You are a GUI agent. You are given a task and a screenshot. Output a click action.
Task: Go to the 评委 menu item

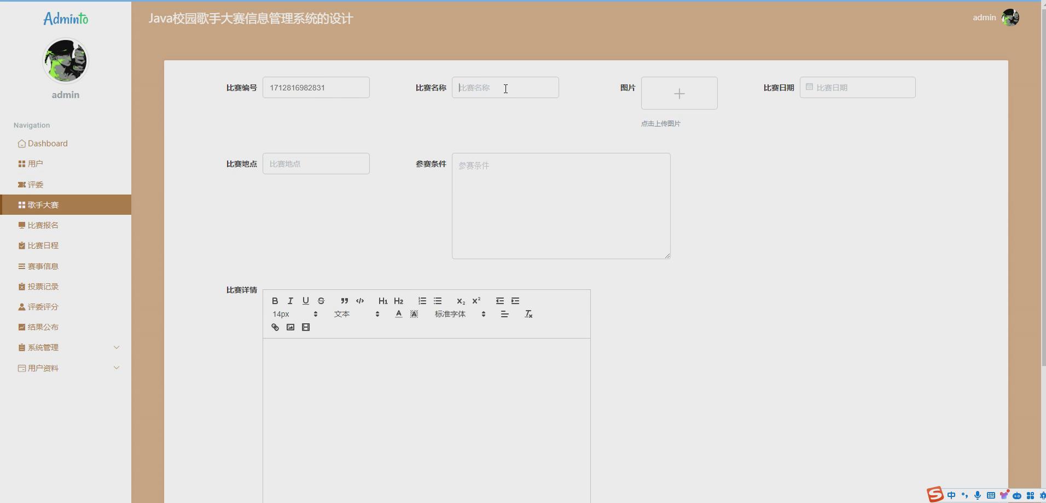pyautogui.click(x=66, y=184)
